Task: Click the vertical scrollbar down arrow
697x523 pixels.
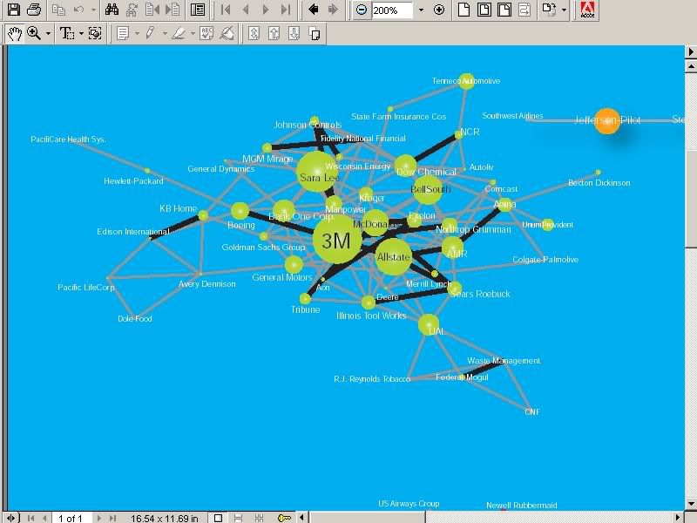Action: 691,503
